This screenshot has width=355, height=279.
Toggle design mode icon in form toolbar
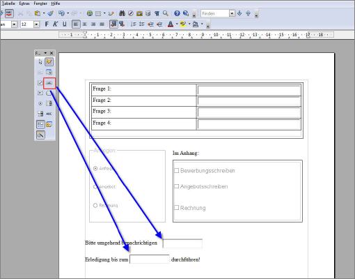coord(49,62)
